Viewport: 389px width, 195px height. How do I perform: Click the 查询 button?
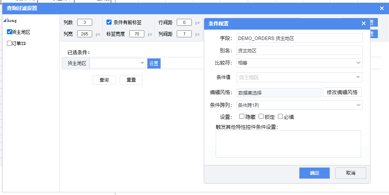pos(104,80)
